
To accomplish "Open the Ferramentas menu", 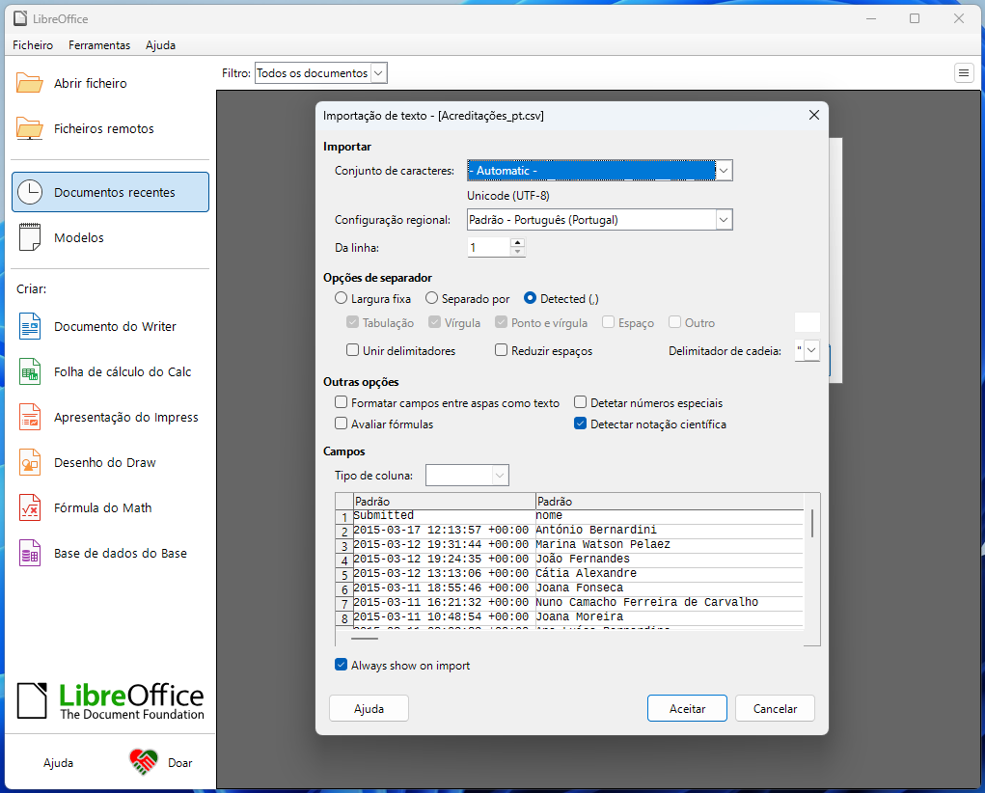I will pyautogui.click(x=99, y=45).
